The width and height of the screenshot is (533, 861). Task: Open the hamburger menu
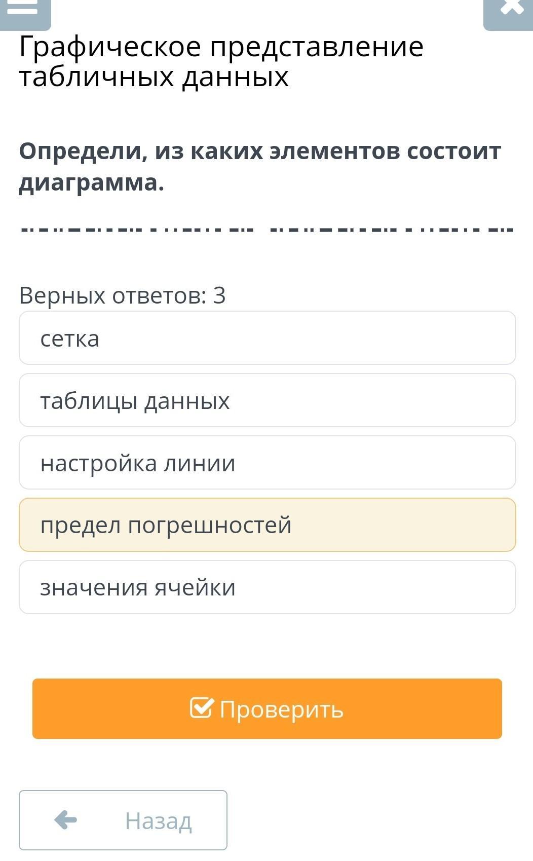click(x=23, y=9)
